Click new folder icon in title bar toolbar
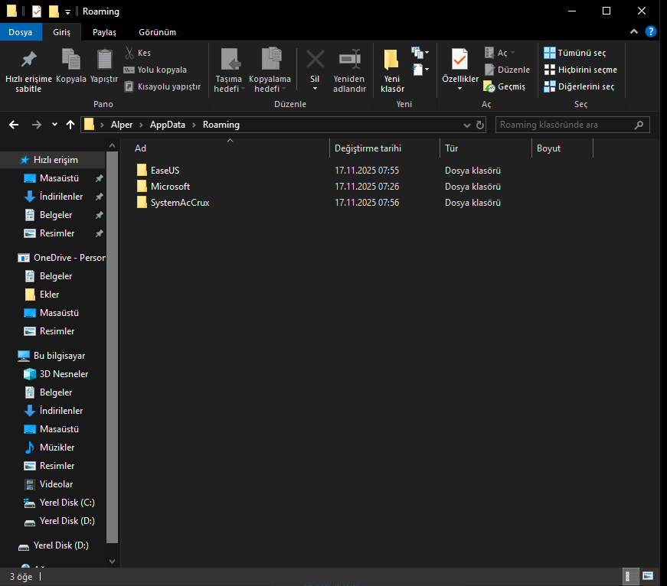This screenshot has height=586, width=667. pyautogui.click(x=54, y=11)
